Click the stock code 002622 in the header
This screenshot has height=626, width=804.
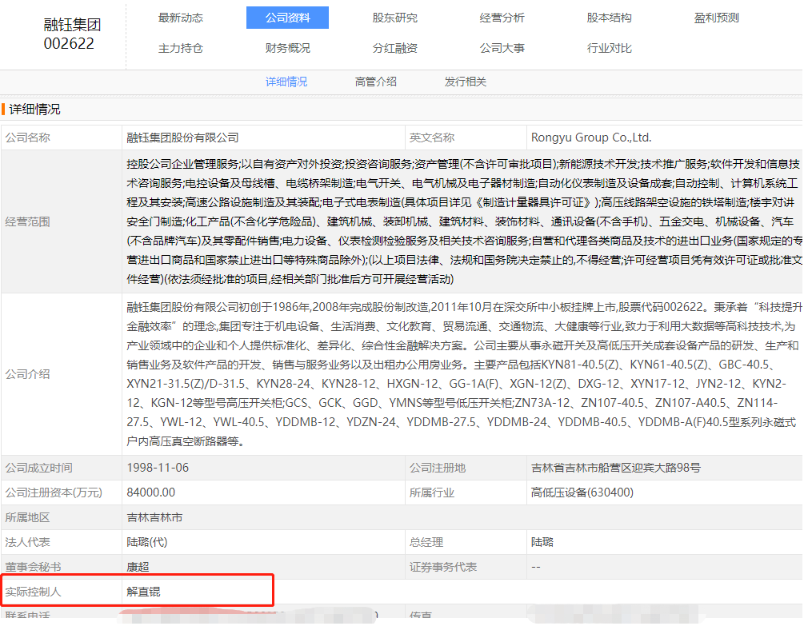click(70, 43)
